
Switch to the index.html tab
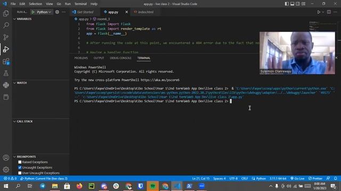click(145, 12)
